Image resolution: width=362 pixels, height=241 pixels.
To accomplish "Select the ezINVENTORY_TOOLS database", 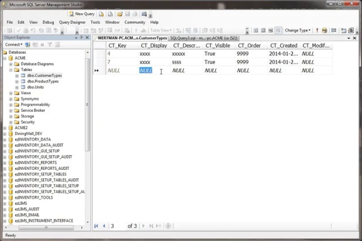I will coord(34,197).
